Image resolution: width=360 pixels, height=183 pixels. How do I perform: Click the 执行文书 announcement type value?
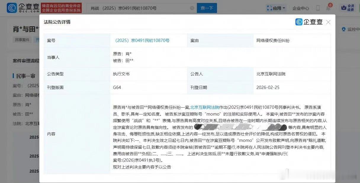(121, 74)
